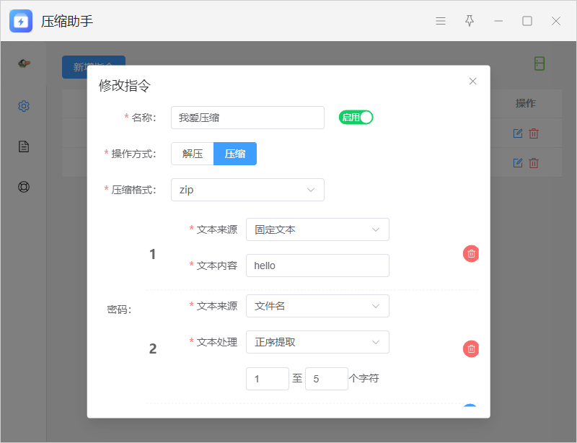
Task: Click the settings gear icon in sidebar
Action: pyautogui.click(x=24, y=106)
